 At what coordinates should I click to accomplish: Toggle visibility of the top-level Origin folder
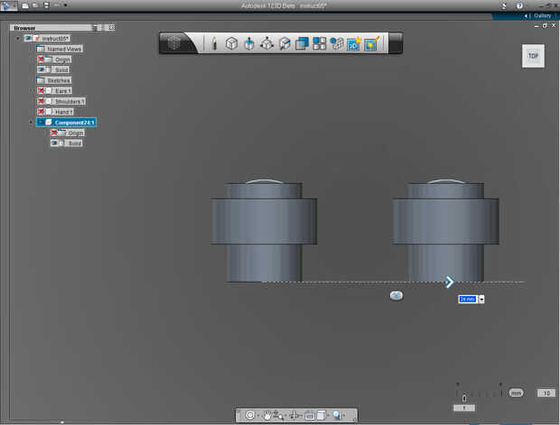(x=41, y=60)
